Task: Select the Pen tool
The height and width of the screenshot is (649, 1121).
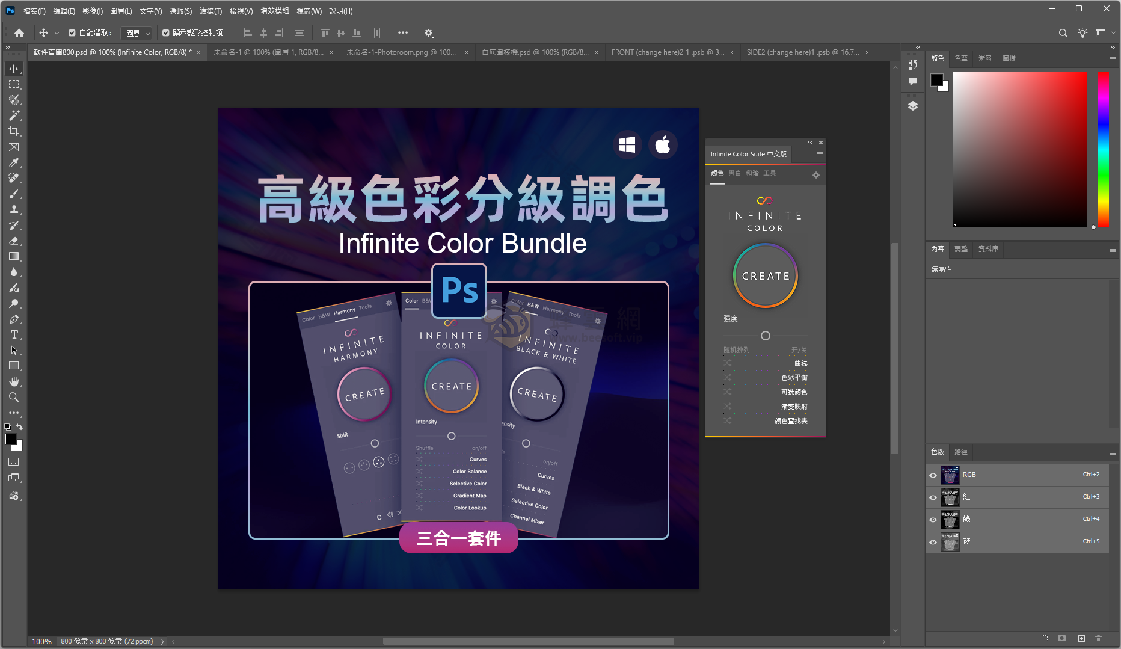Action: (14, 319)
